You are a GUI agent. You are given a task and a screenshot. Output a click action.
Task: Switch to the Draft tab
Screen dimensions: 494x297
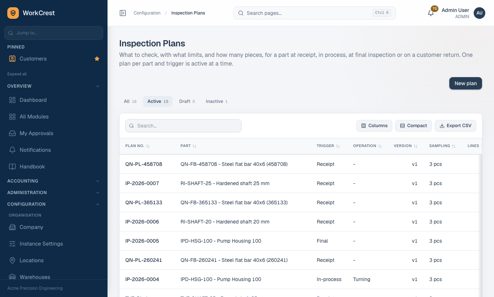click(x=187, y=101)
